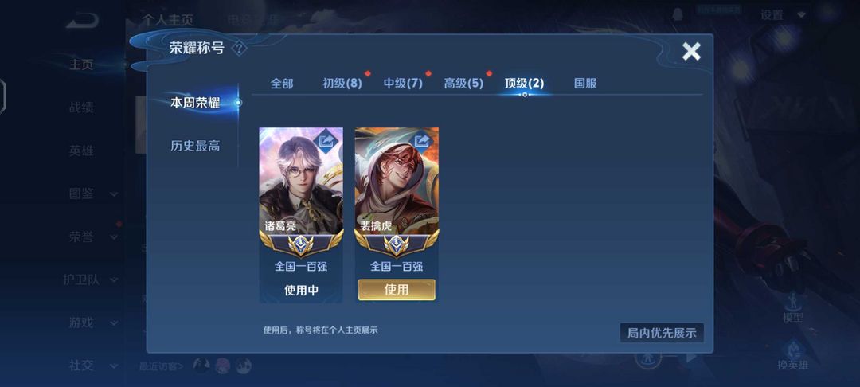Screen dimensions: 860x387
Task: Expand the 图鉴 sidebar chevron
Action: (x=114, y=194)
